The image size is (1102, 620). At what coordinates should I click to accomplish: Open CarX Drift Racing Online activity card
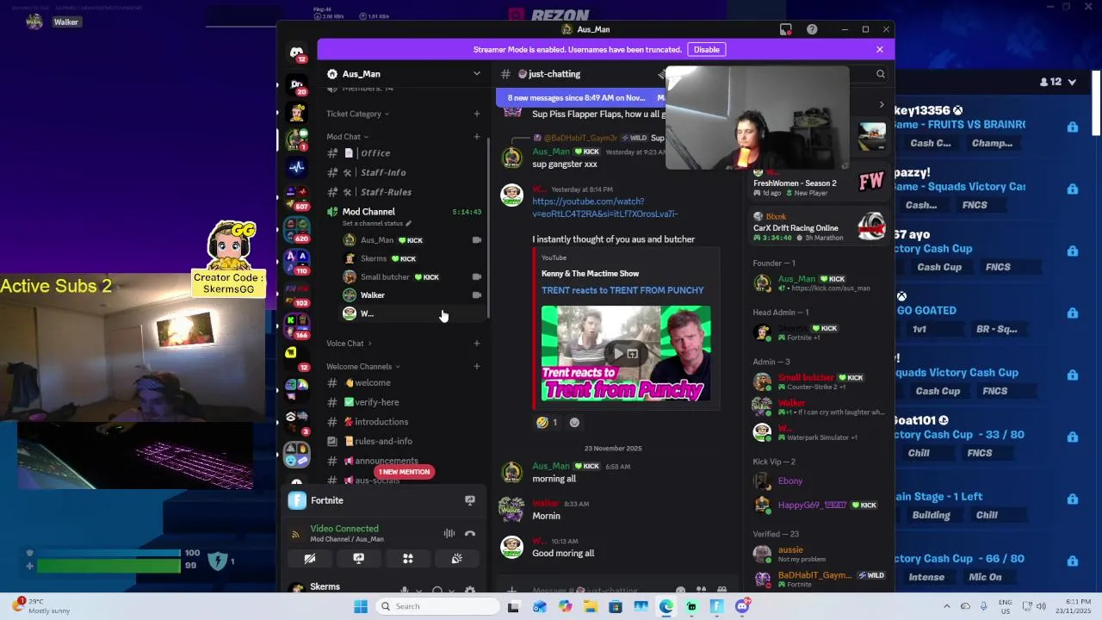(x=818, y=227)
